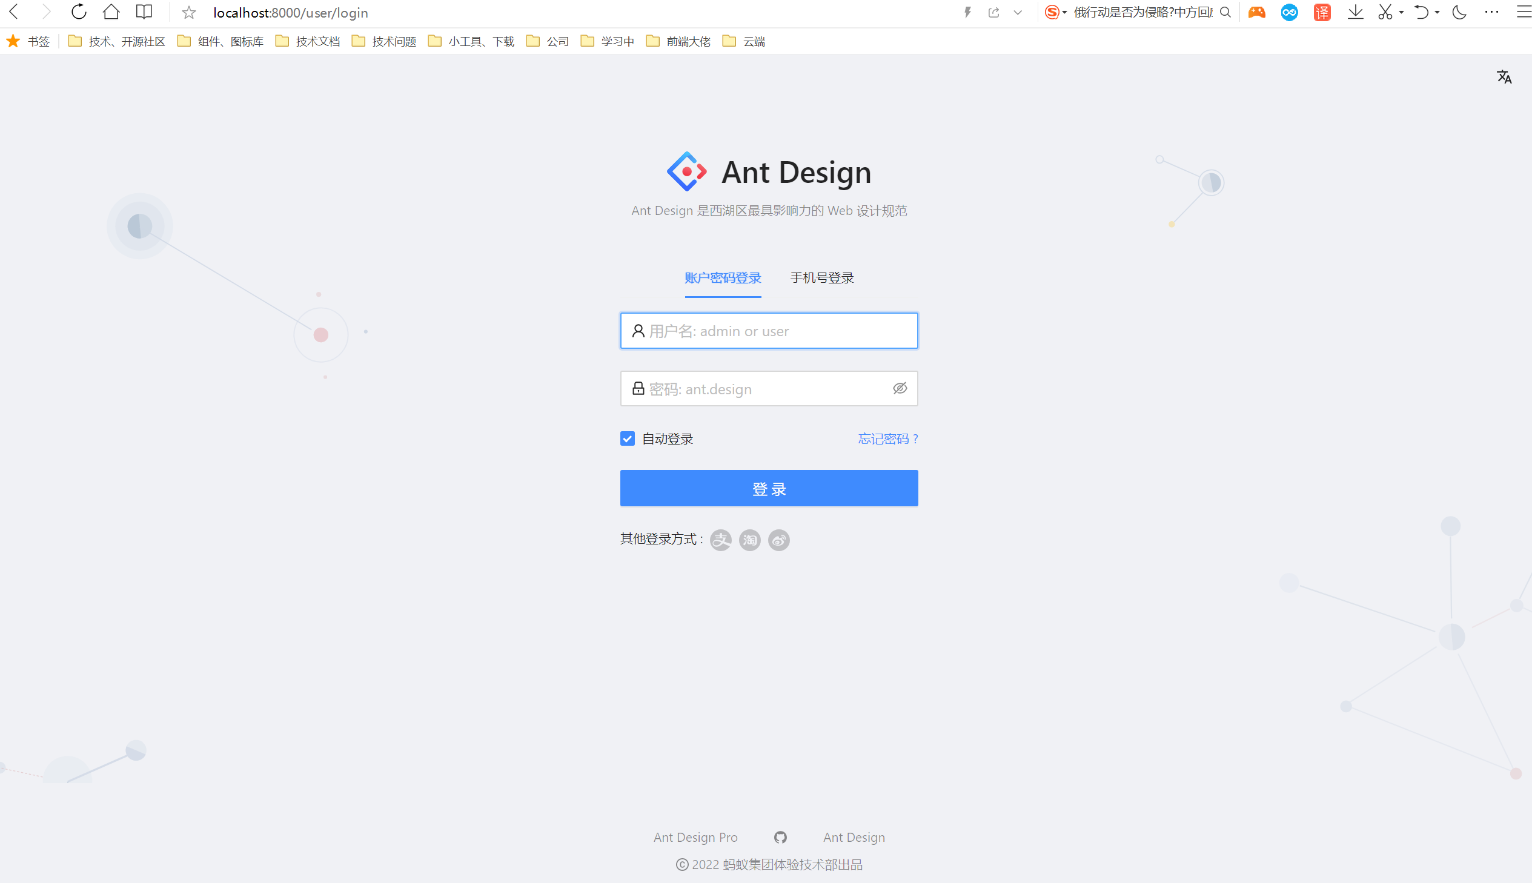Open the page translate icon below toolbar
The width and height of the screenshot is (1532, 883).
tap(1505, 76)
